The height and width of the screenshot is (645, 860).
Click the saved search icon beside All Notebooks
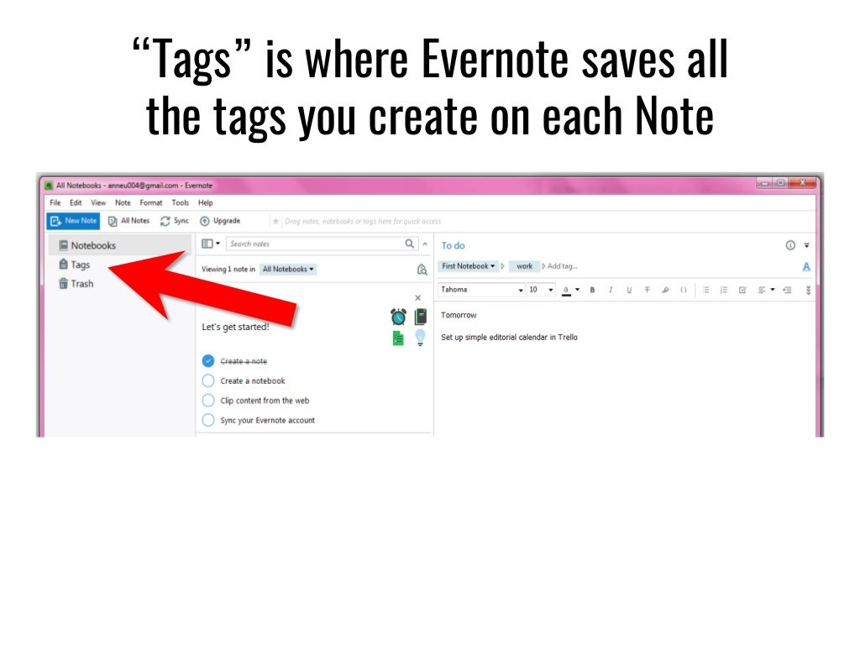pyautogui.click(x=422, y=270)
